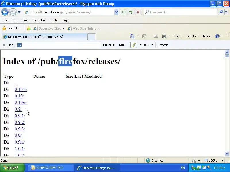Viewport: 230px width, 172px height.
Task: Click the EN language indicator
Action: [x=183, y=168]
